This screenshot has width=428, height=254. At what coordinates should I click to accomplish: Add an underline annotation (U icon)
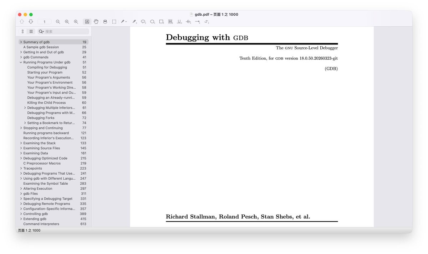tap(179, 22)
